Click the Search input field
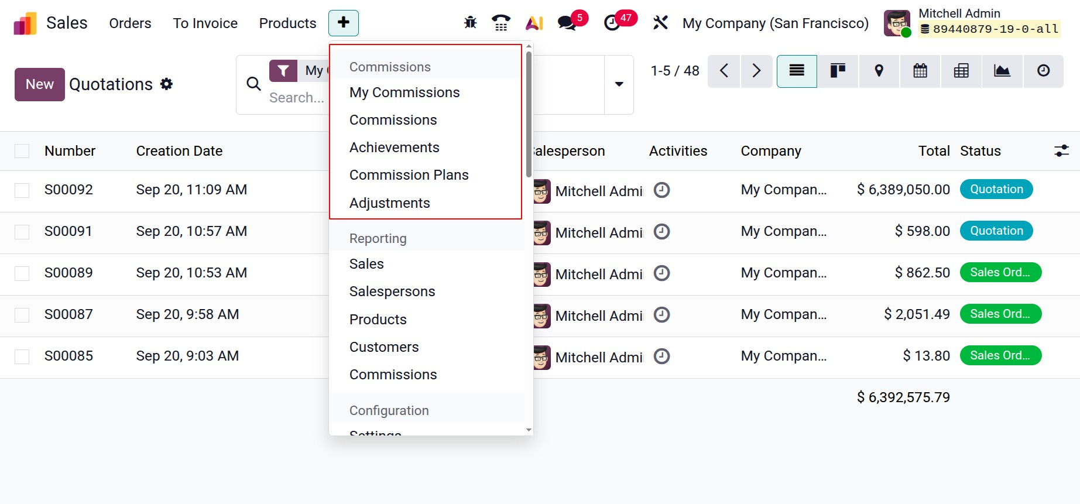Viewport: 1080px width, 504px height. (x=297, y=98)
